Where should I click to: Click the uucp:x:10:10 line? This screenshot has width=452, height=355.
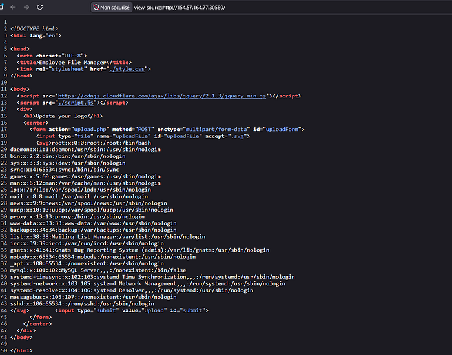tap(92, 210)
